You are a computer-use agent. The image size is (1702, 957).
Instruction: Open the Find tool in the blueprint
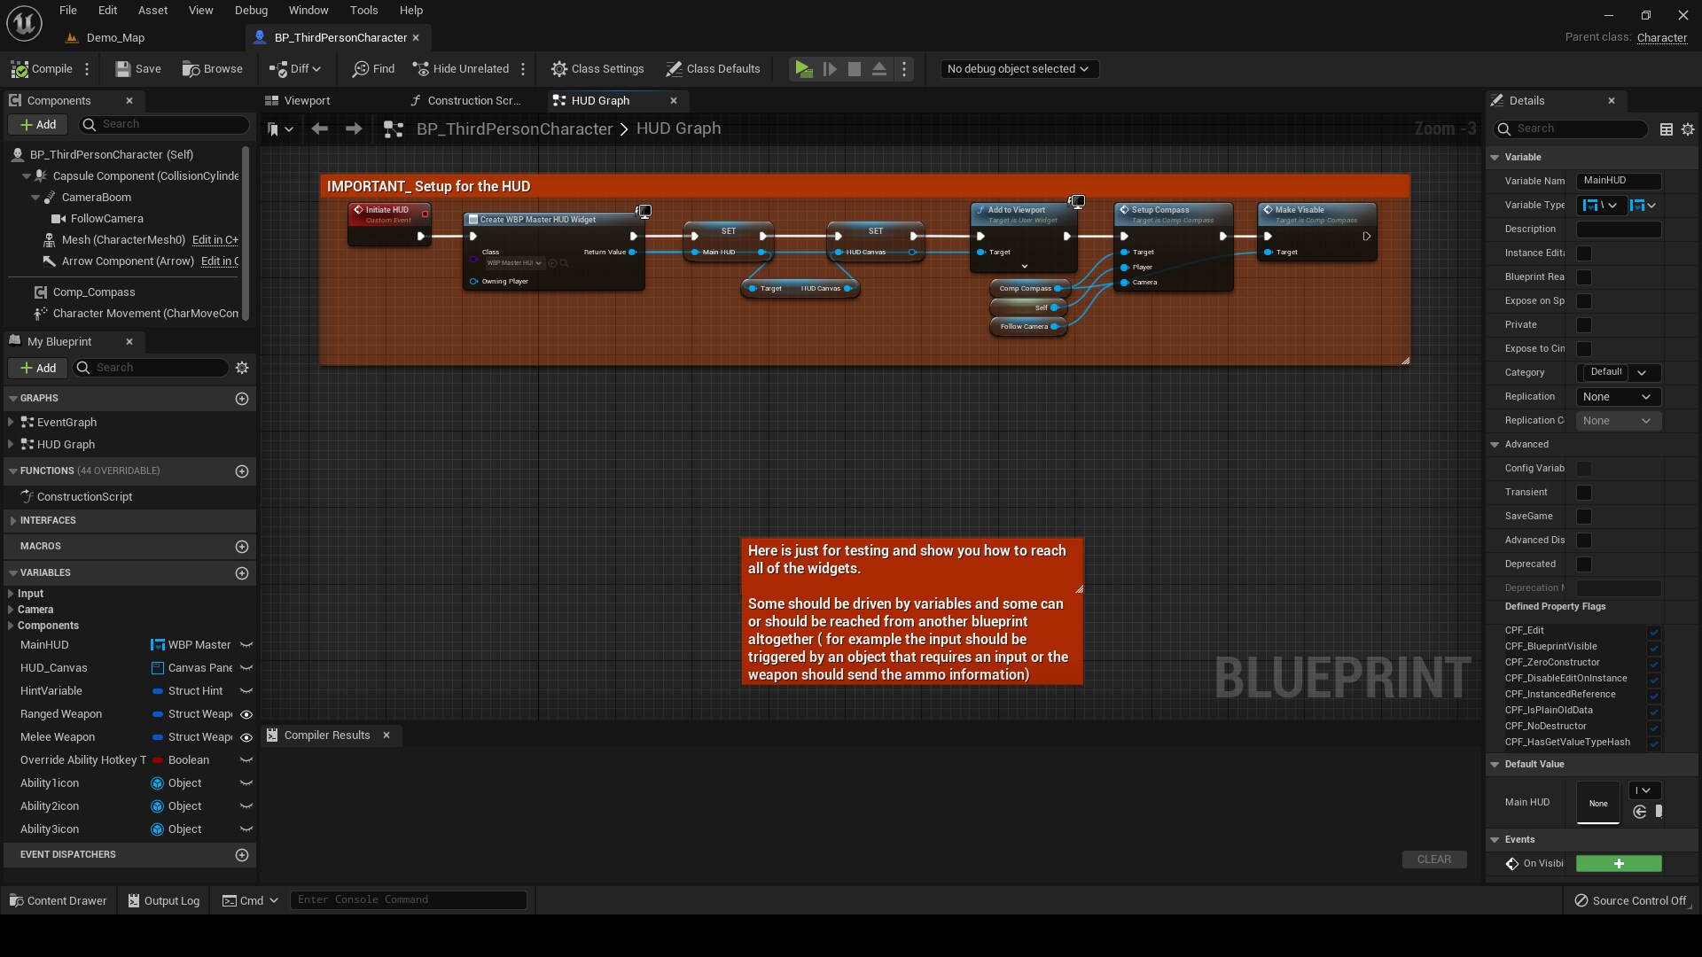tap(372, 68)
